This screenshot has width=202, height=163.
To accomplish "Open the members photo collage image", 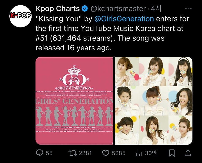I will [154, 101].
